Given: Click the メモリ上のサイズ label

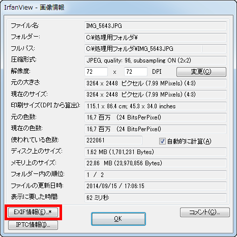Looking at the screenshot, I should 34,163.
